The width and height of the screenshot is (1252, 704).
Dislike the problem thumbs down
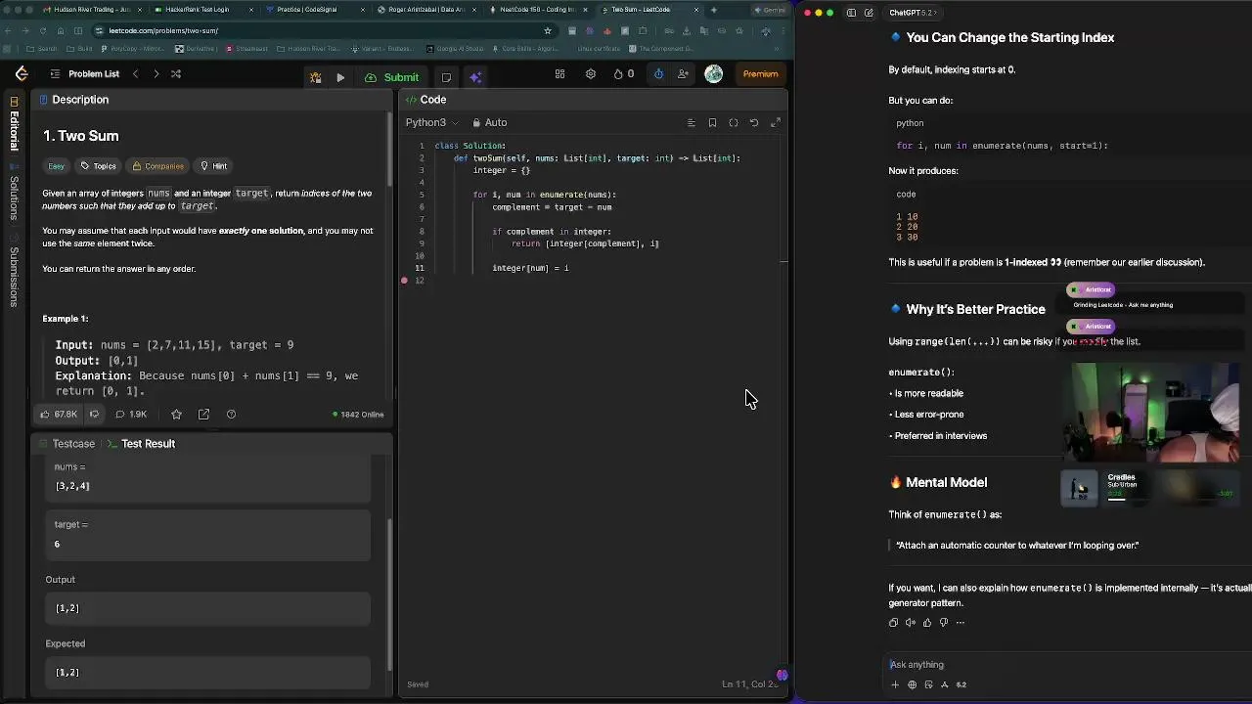[x=94, y=415]
